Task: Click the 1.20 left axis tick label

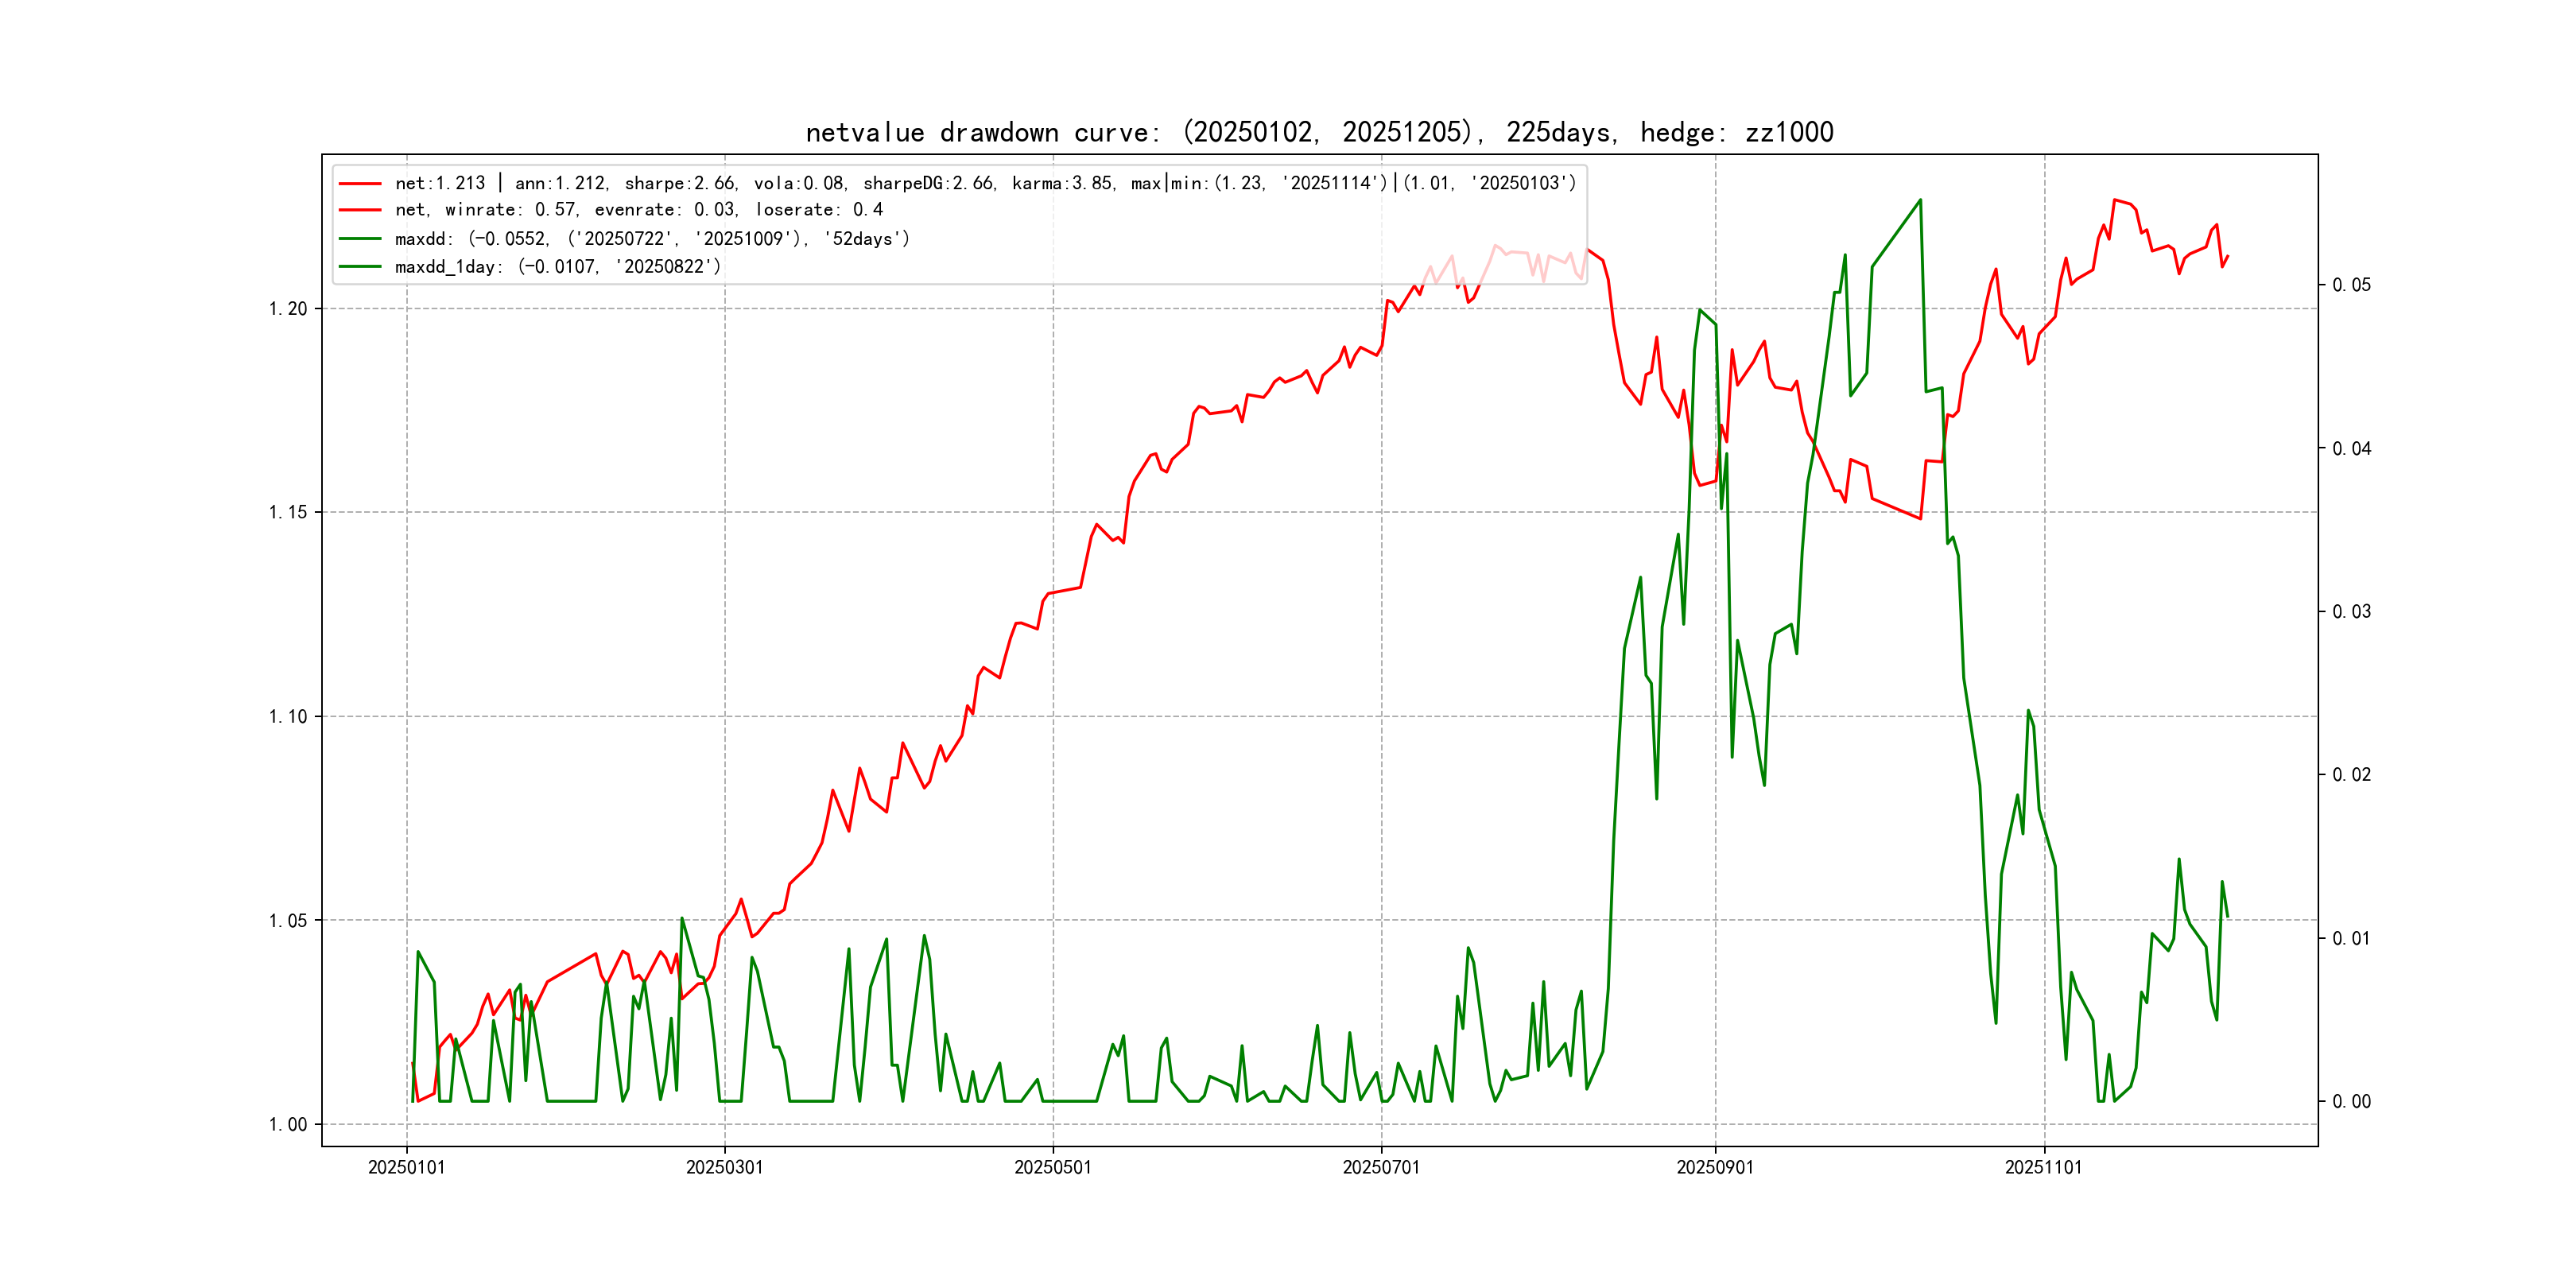Action: point(288,309)
